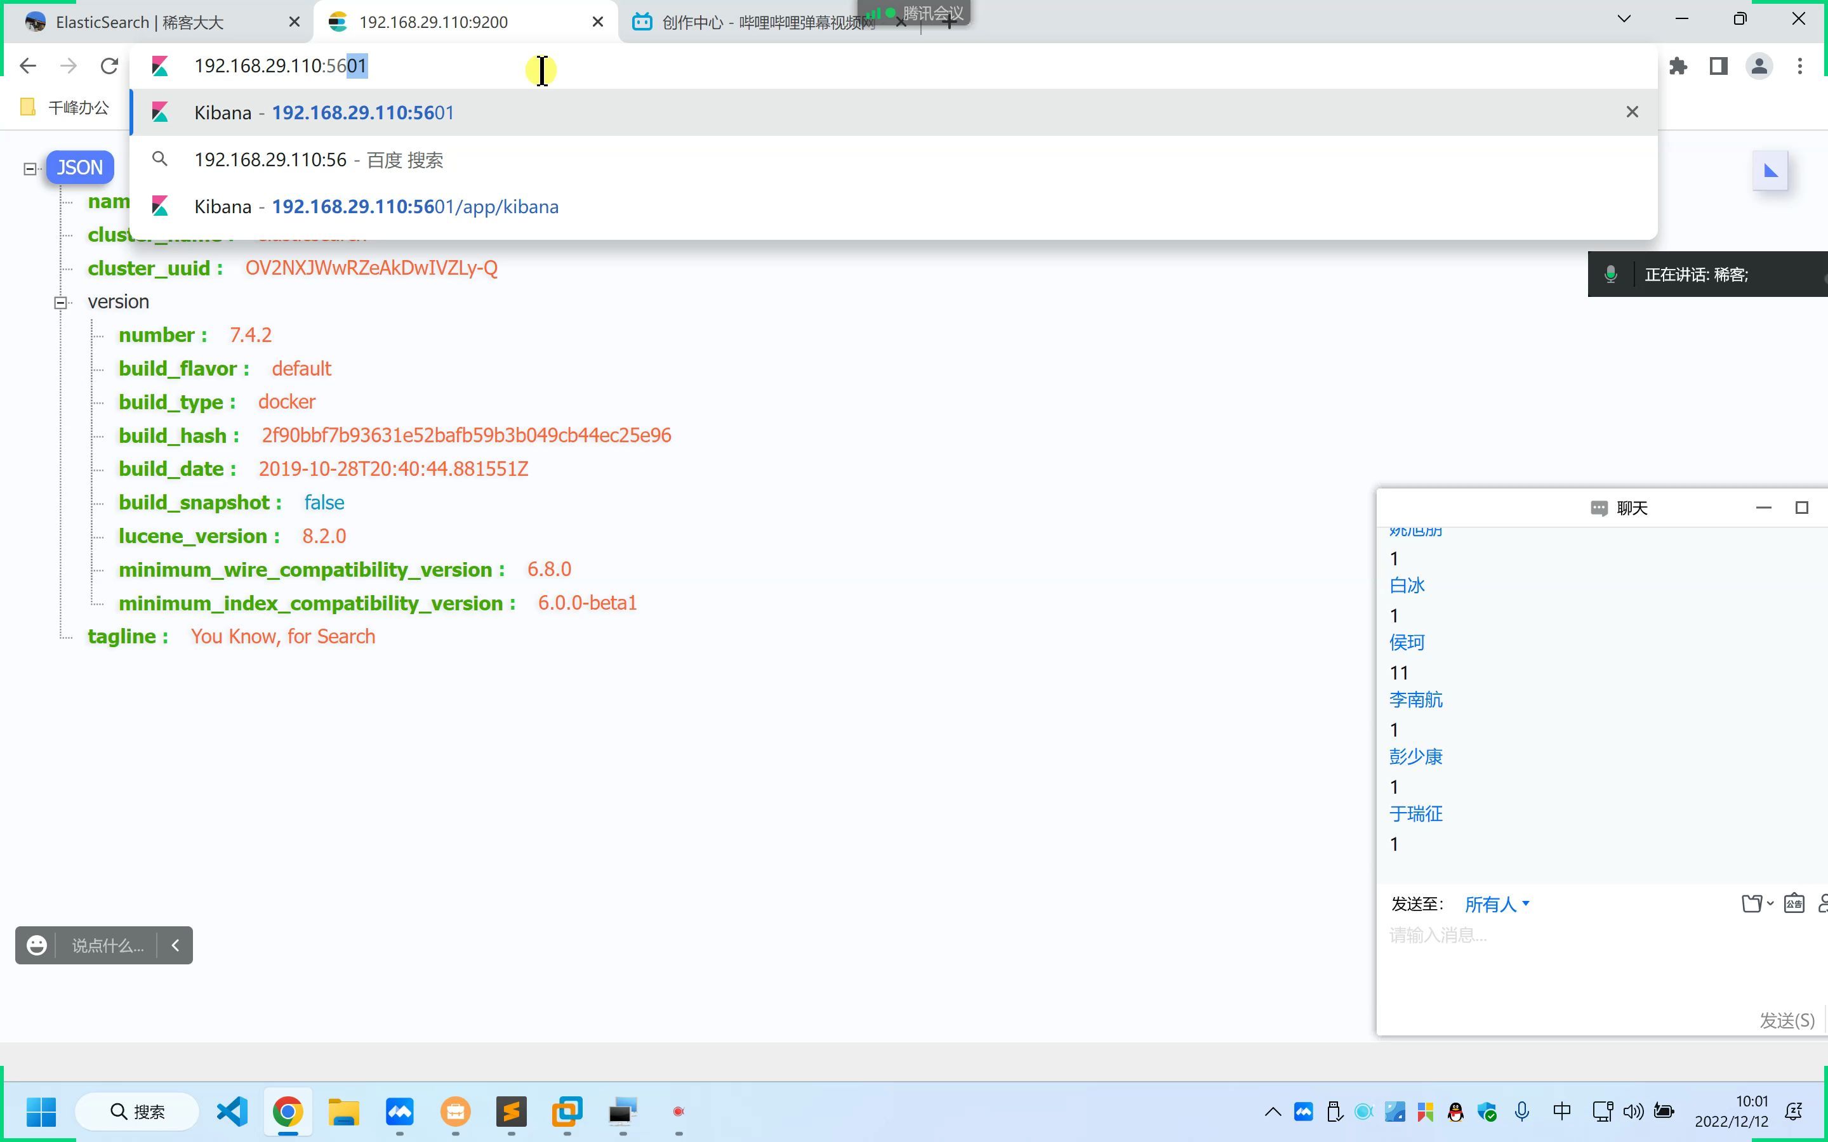Collapse the version tree node

(60, 303)
